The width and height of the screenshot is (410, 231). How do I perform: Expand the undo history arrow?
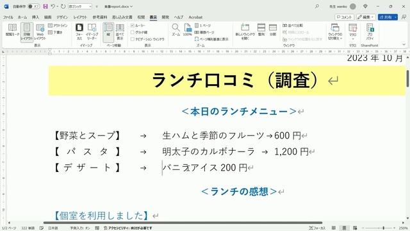pyautogui.click(x=57, y=6)
